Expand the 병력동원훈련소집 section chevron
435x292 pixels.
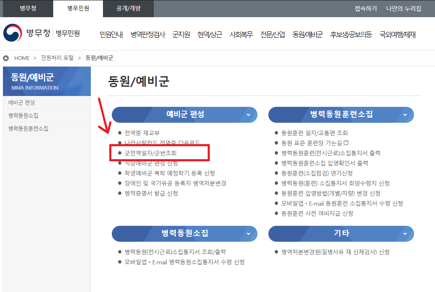[405, 115]
